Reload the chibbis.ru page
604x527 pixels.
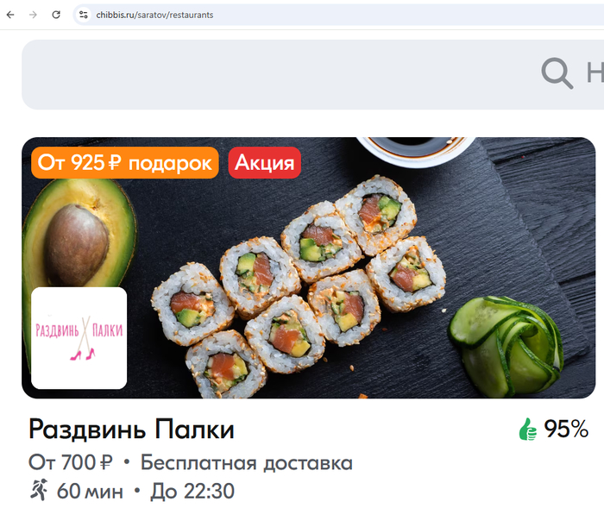pos(56,15)
